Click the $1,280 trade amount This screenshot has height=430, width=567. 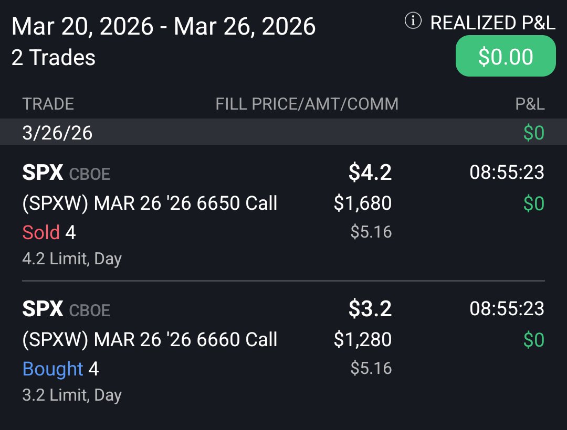point(363,339)
